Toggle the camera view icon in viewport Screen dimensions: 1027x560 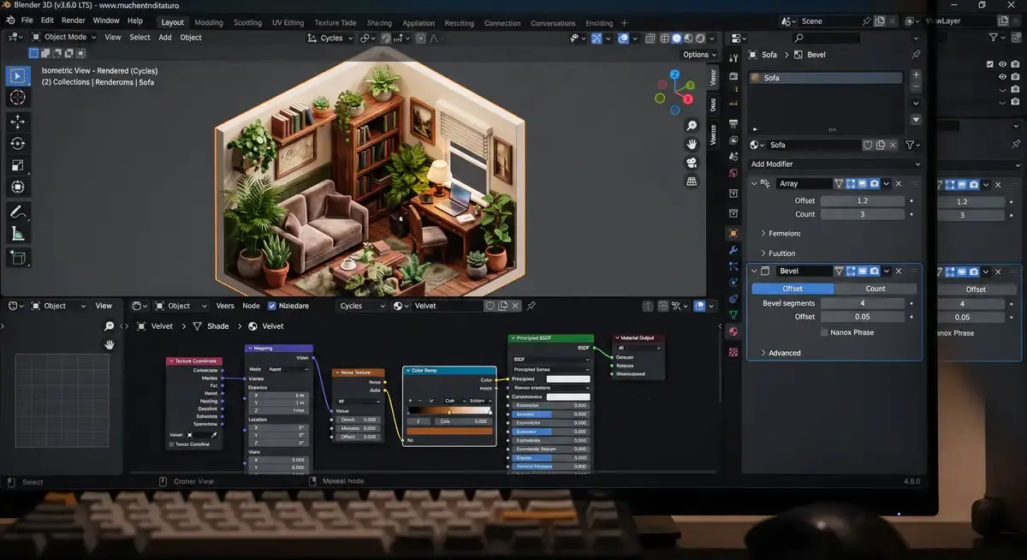tap(692, 163)
